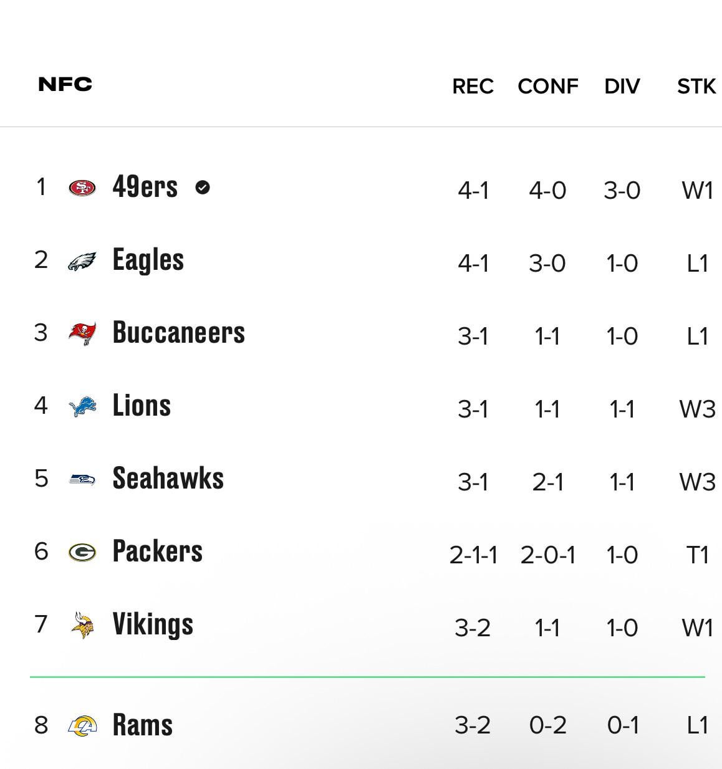The width and height of the screenshot is (722, 769).
Task: Click the 49ers team logo
Action: pos(82,188)
